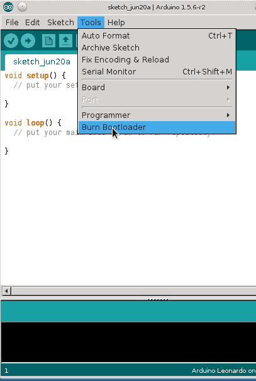Click the Arduino logo in title bar

click(8, 7)
